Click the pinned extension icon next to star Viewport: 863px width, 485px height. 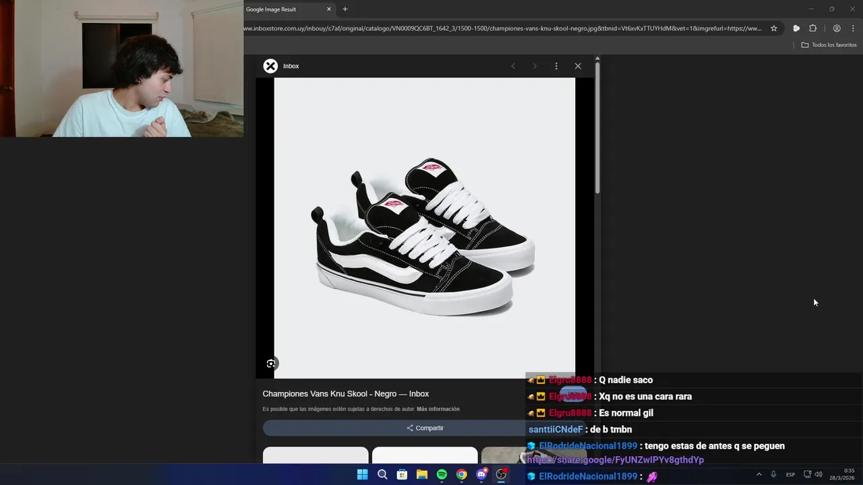[x=796, y=28]
